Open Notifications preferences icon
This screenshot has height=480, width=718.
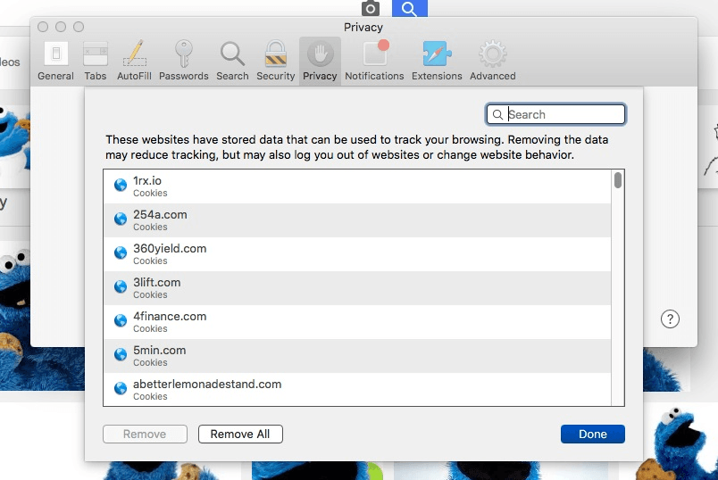374,61
